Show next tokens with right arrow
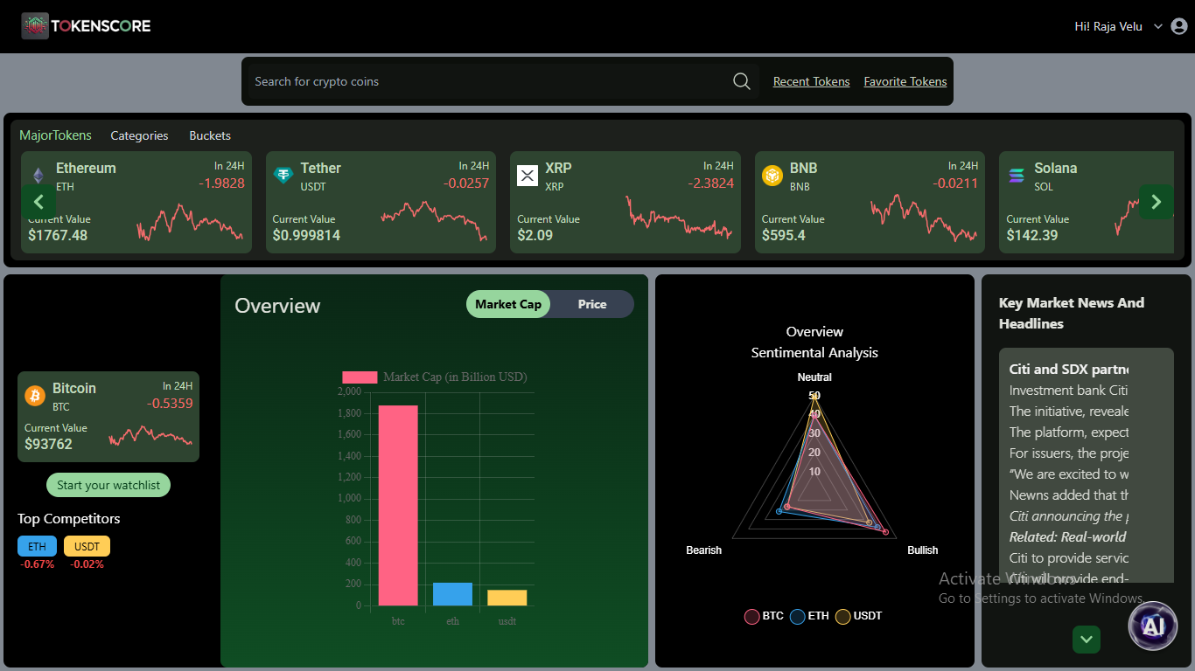Viewport: 1195px width, 671px height. [x=1157, y=202]
